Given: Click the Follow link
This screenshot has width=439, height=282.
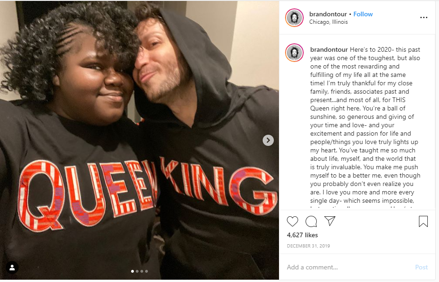Looking at the screenshot, I should (x=362, y=14).
